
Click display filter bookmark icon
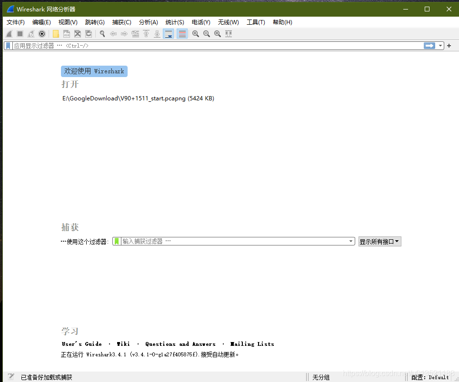8,46
